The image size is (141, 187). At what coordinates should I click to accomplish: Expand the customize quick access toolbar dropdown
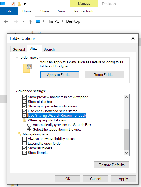pos(25,4)
